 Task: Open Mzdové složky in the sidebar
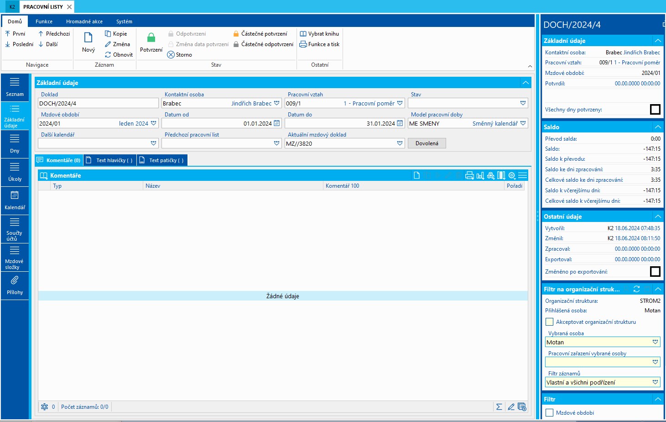[x=15, y=257]
